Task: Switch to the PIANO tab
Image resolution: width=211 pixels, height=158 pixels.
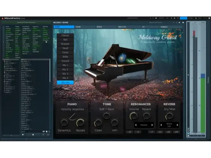Action: point(85,27)
